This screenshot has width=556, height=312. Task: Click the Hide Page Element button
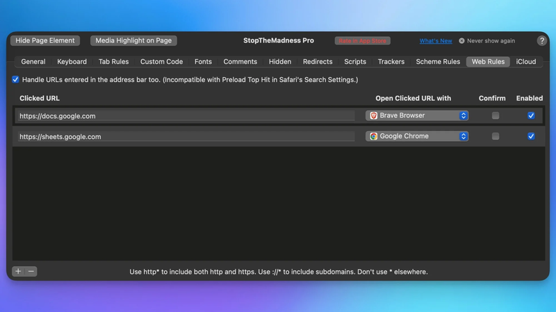coord(45,41)
